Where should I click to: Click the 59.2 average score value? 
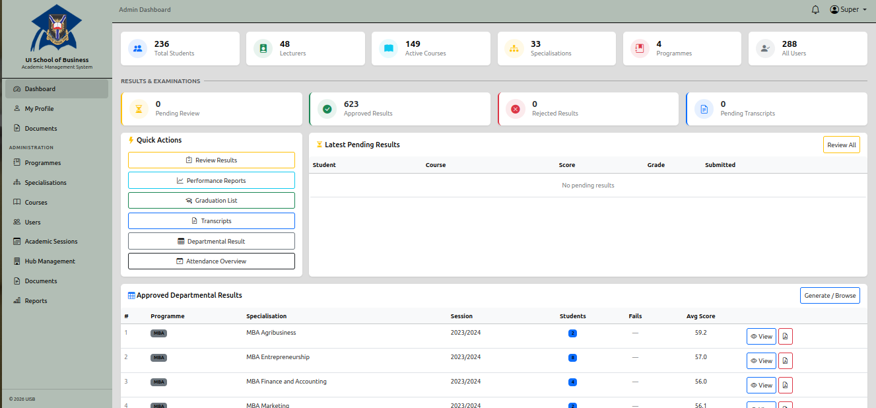coord(700,333)
